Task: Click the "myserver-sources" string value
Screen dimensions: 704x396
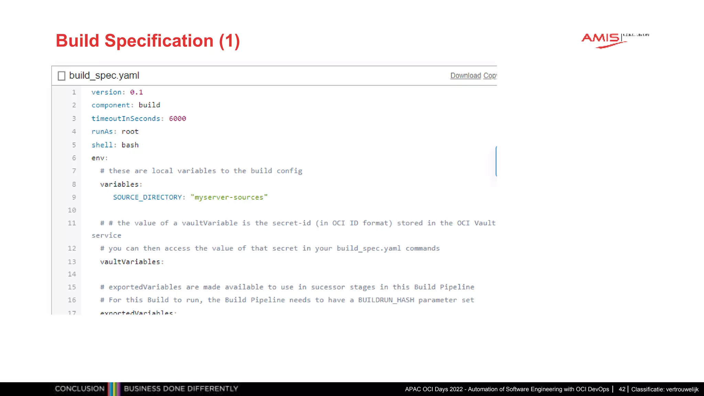Action: point(229,197)
